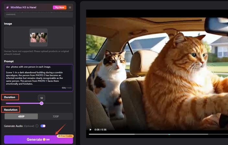Click the Try Now button
Image resolution: width=228 pixels, height=145 pixels.
pyautogui.click(x=60, y=7)
